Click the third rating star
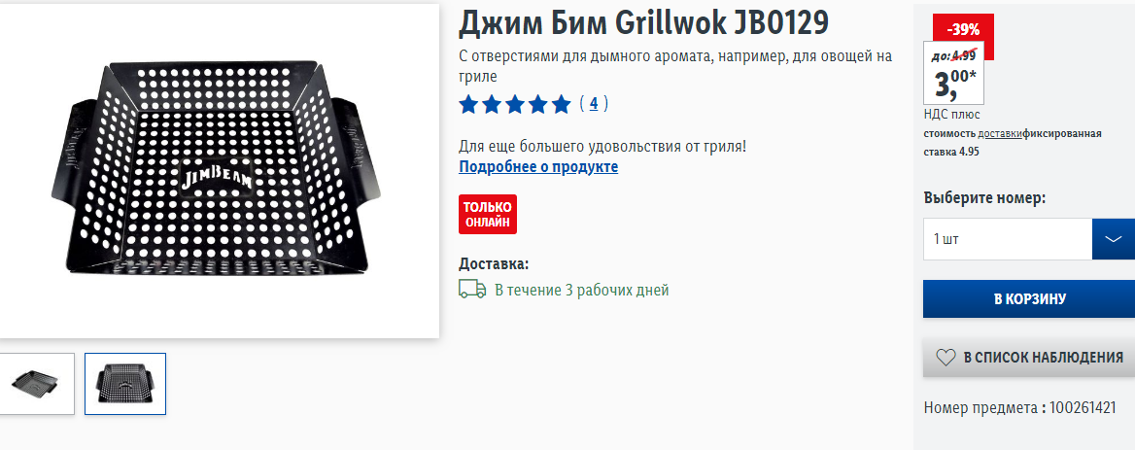 point(515,104)
